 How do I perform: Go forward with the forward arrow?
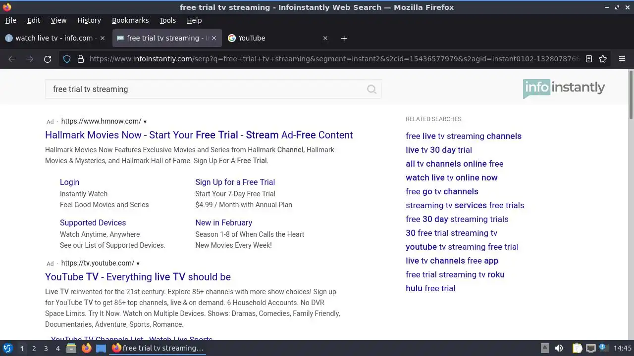(x=30, y=59)
